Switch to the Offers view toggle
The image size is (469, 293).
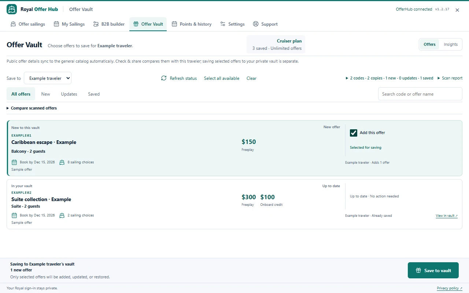[x=429, y=44]
